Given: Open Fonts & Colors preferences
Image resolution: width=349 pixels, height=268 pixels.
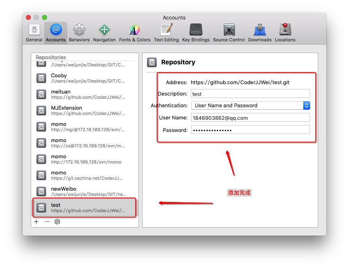Looking at the screenshot, I should (x=135, y=33).
